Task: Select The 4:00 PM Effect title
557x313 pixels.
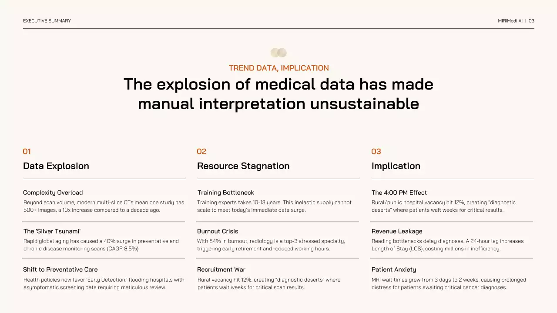Action: pos(399,193)
